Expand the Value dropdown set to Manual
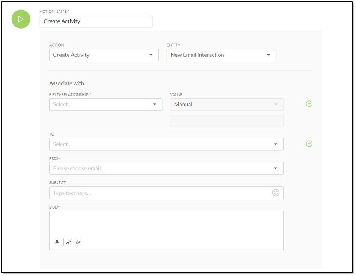Image resolution: width=356 pixels, height=276 pixels. (x=226, y=105)
